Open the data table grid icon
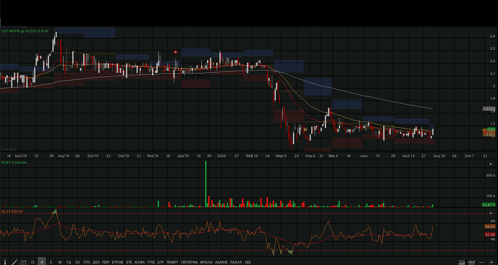The image size is (498, 265). pyautogui.click(x=23, y=262)
